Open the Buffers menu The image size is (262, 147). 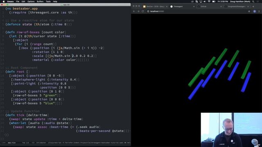coord(40,2)
